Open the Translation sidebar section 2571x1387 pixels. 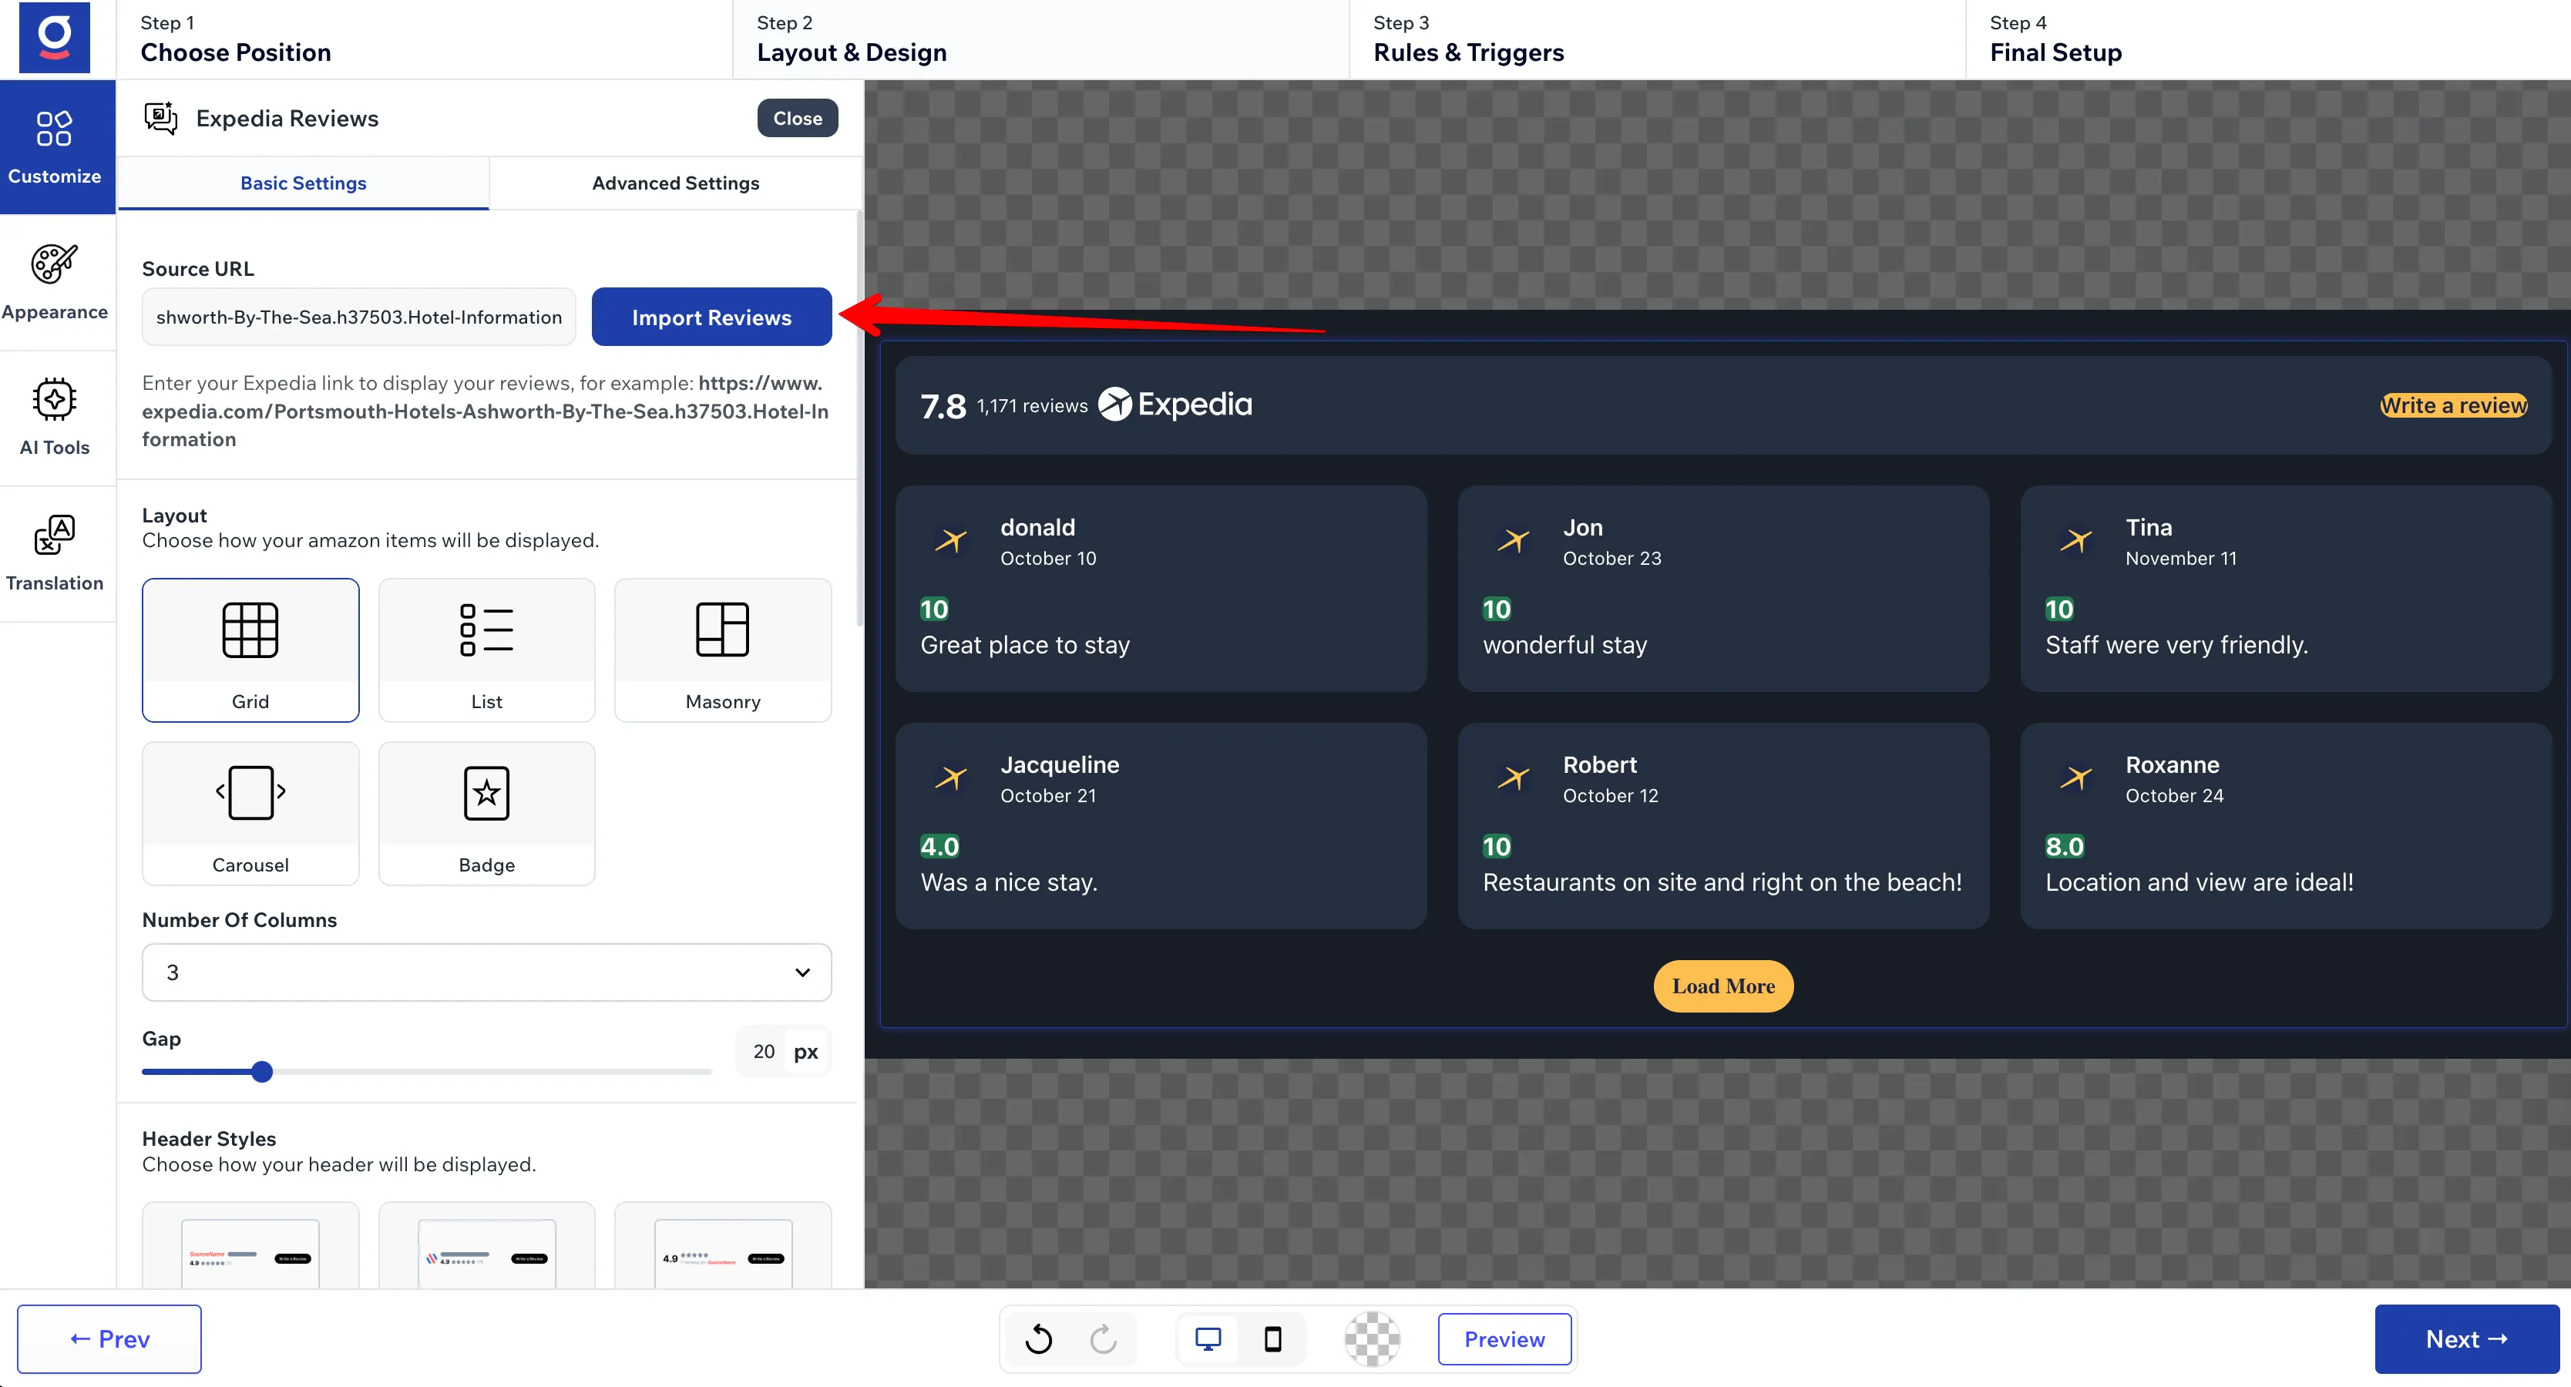pos(55,554)
